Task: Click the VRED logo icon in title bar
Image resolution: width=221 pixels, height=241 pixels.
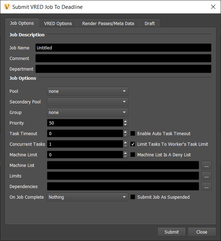Action: point(7,7)
